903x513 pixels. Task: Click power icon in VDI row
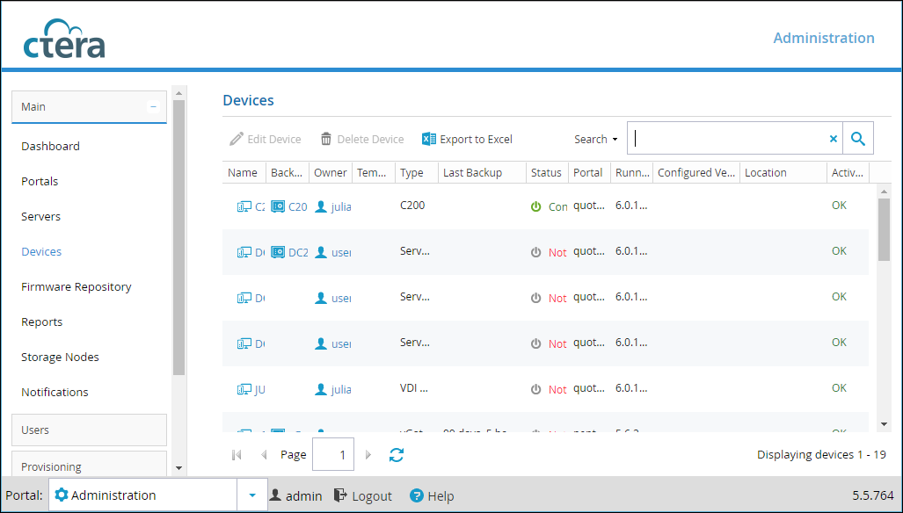point(535,389)
